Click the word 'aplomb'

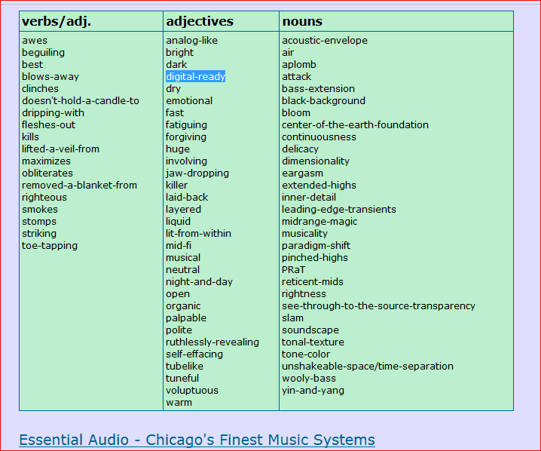(299, 65)
